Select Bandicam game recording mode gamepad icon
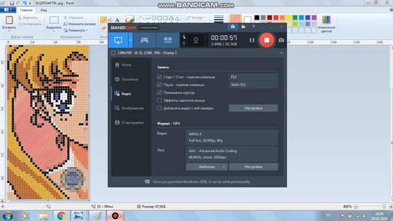The image size is (393, 221). coord(144,40)
